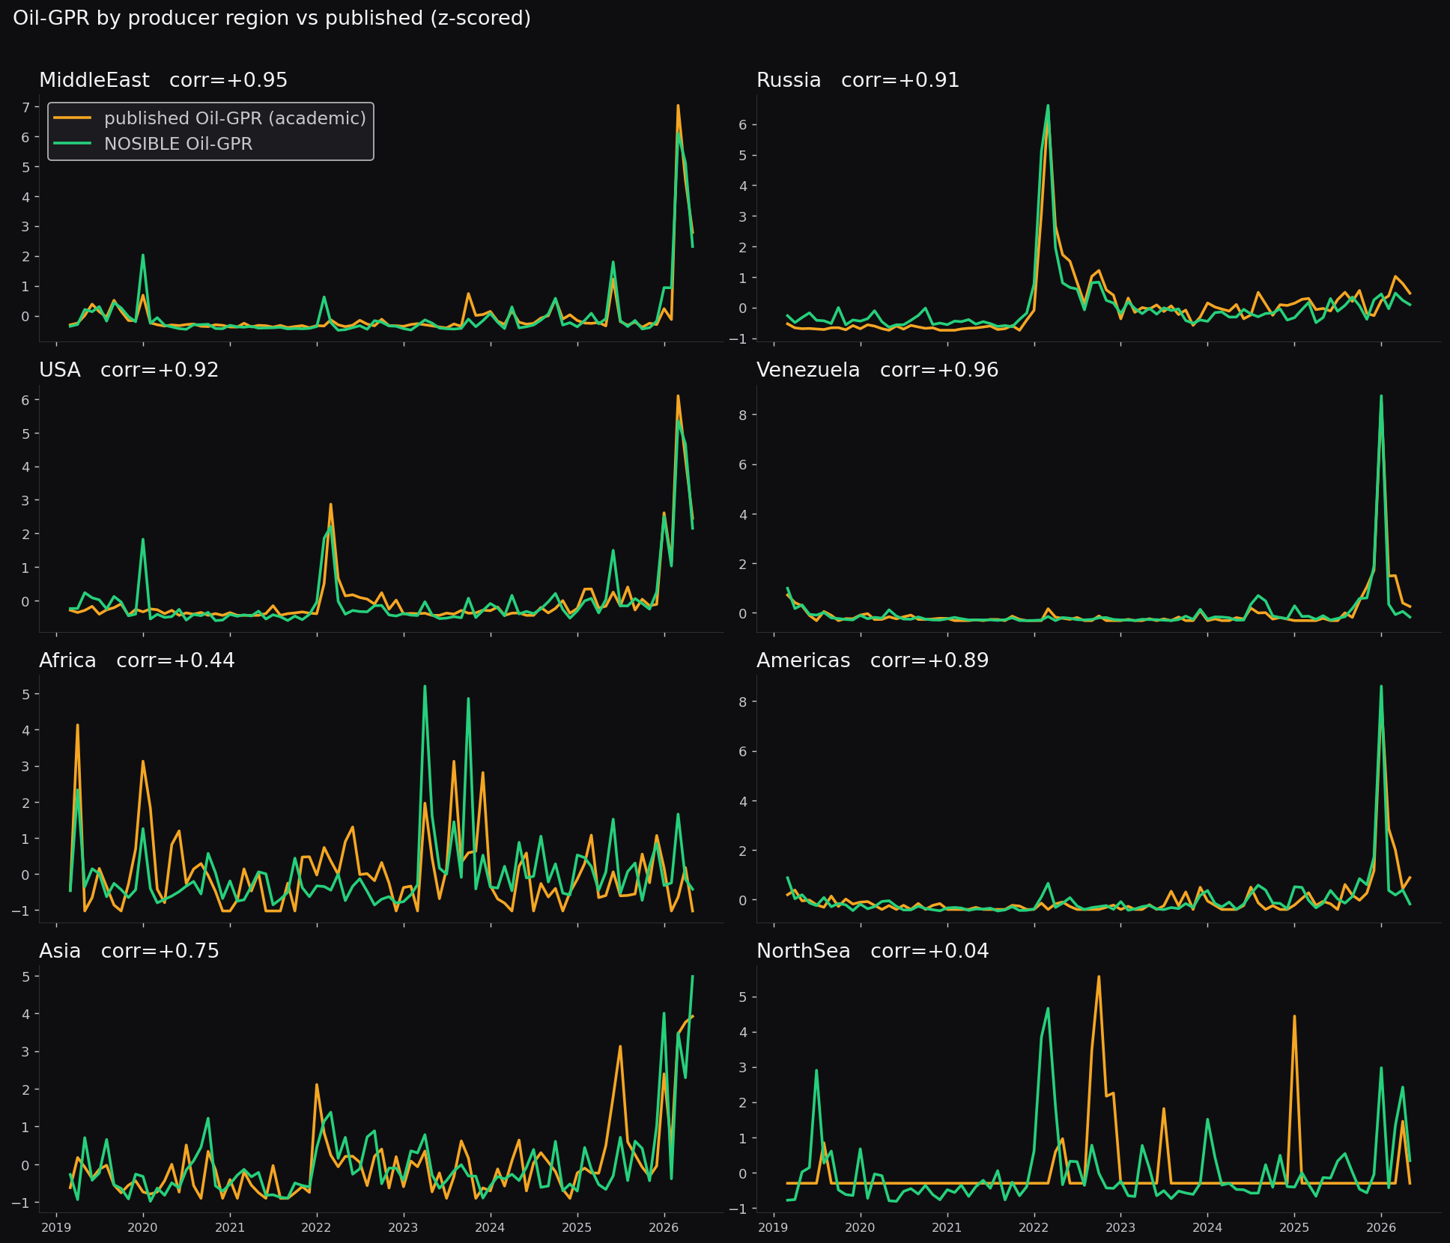The image size is (1450, 1243).
Task: Click the 2020 tick label under the NorthSea panel
Action: pyautogui.click(x=860, y=1227)
